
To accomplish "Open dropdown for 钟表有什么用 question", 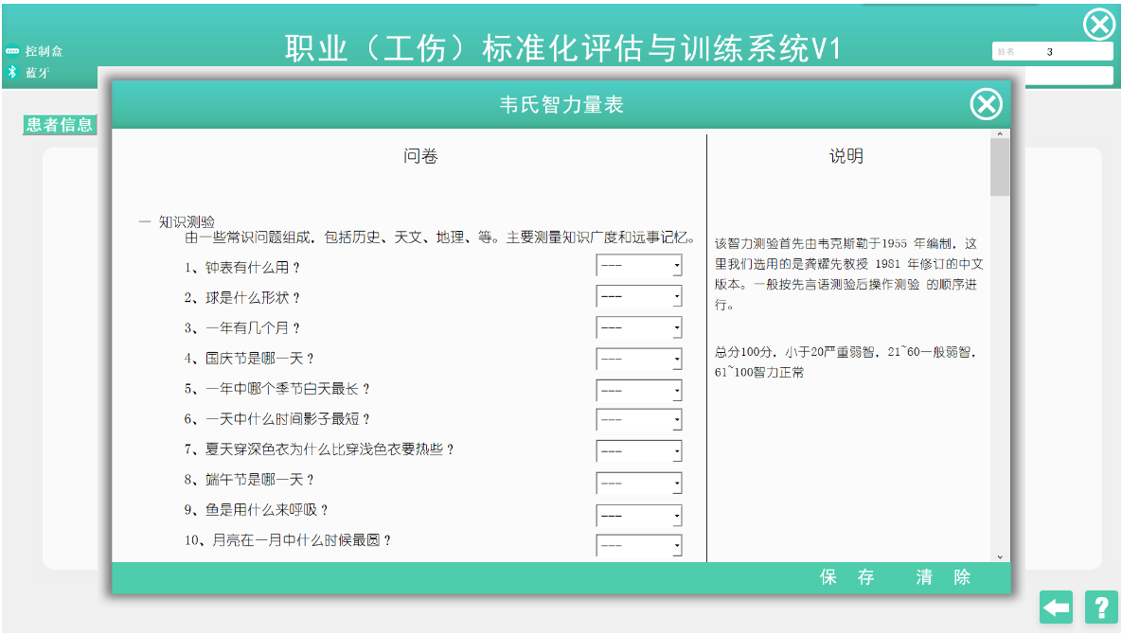I will coord(677,268).
